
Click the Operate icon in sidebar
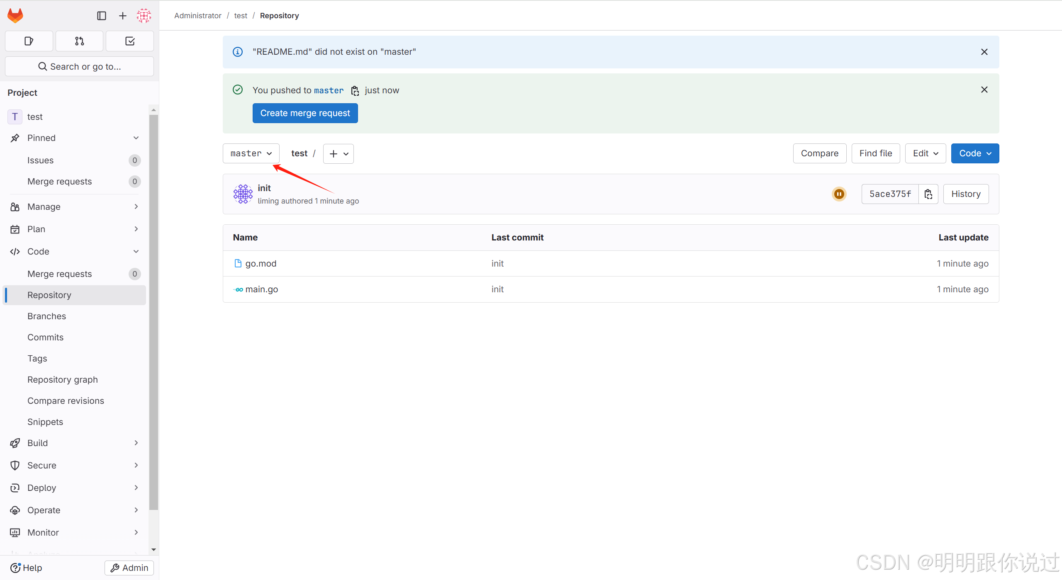[x=15, y=510]
